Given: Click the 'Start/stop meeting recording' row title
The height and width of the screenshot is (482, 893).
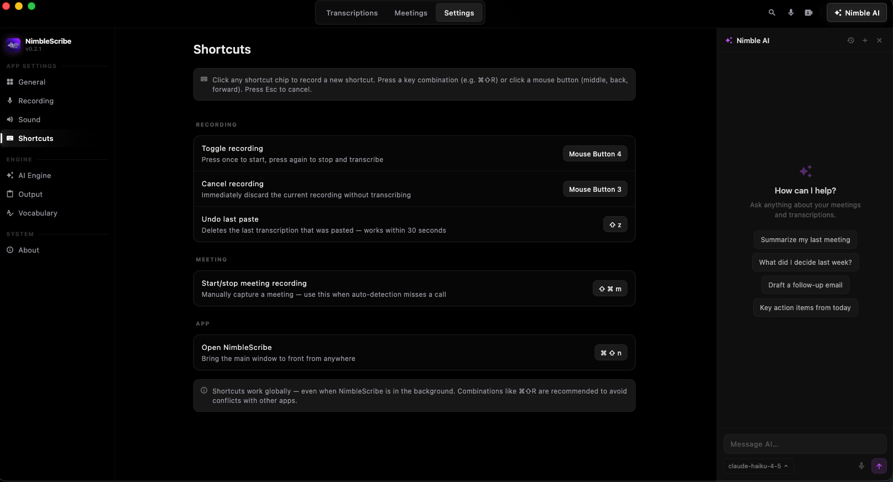Looking at the screenshot, I should pos(254,283).
